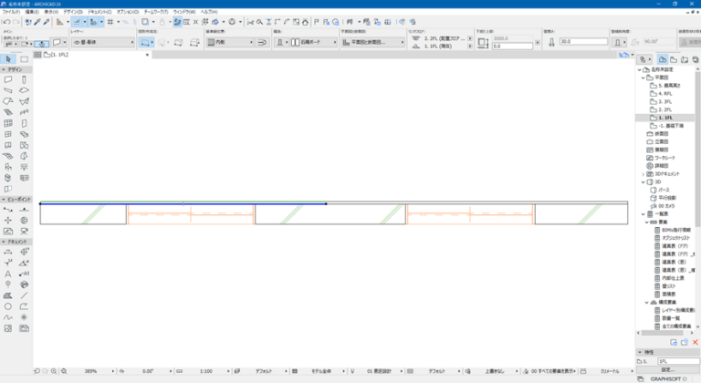
Task: Select the Section viewpoint tool
Action: point(8,210)
